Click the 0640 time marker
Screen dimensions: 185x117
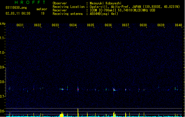[x=179, y=25]
